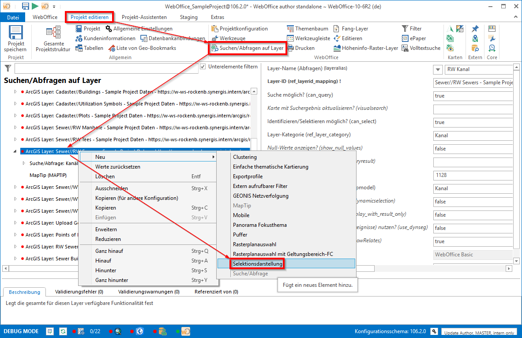The width and height of the screenshot is (522, 338).
Task: Expand the Suche/Abfrage: Kanäle tree node
Action: click(24, 163)
